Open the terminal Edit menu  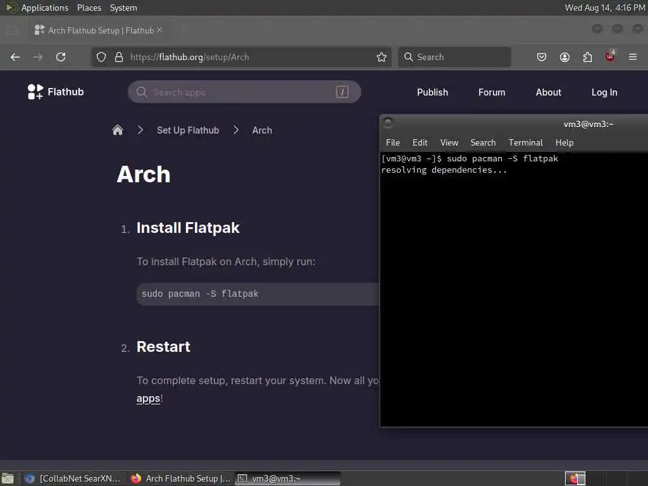(420, 142)
